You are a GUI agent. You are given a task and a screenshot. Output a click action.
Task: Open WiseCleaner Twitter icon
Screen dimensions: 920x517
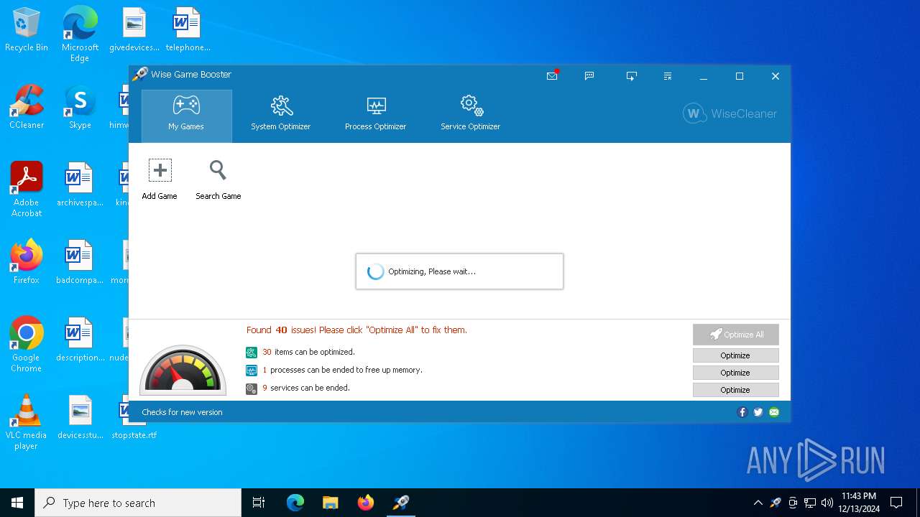(x=758, y=412)
